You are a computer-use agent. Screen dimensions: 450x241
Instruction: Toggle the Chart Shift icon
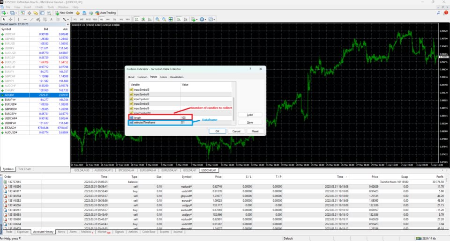(x=186, y=20)
